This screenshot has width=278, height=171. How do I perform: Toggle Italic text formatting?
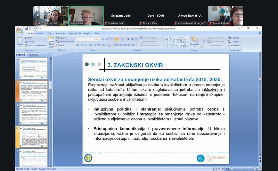tap(82, 45)
